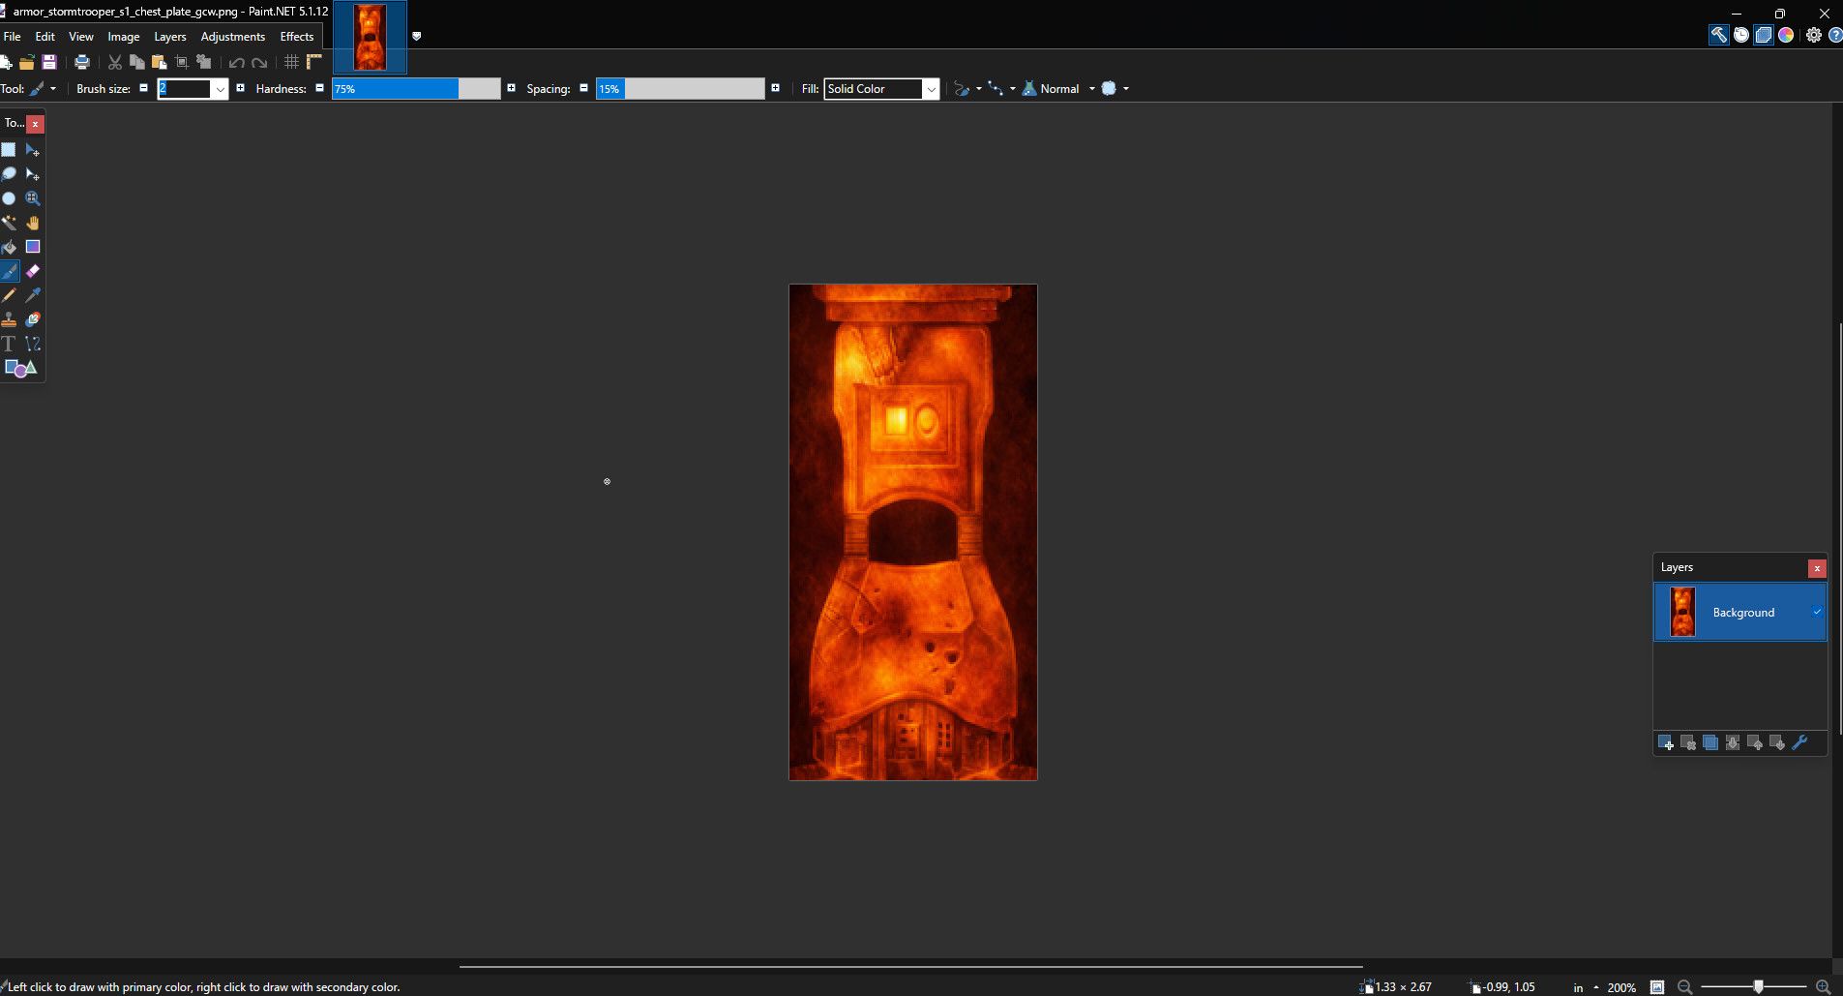The width and height of the screenshot is (1843, 996).
Task: Expand the Brush size dropdown
Action: click(220, 89)
